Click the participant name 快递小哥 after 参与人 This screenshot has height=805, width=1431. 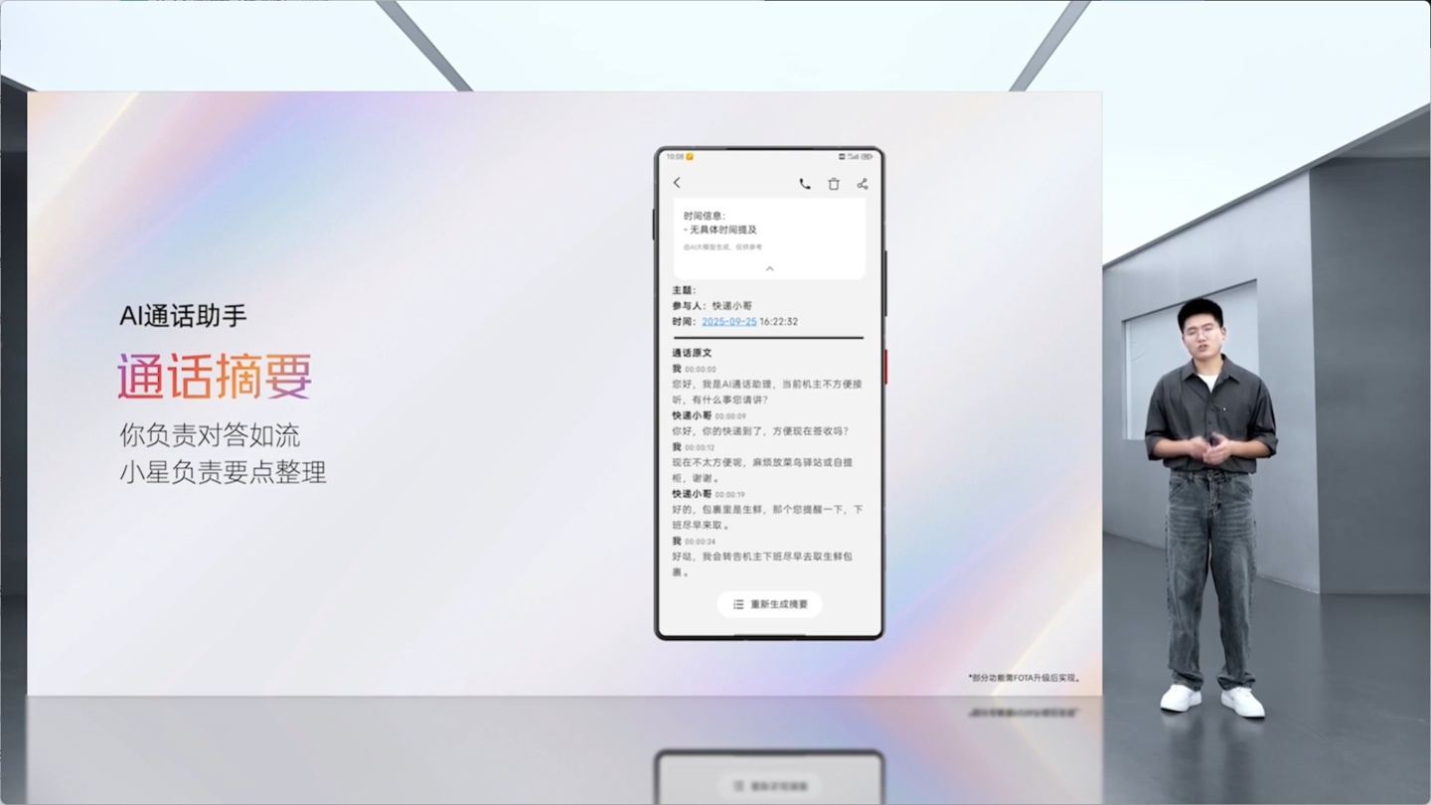click(x=732, y=306)
